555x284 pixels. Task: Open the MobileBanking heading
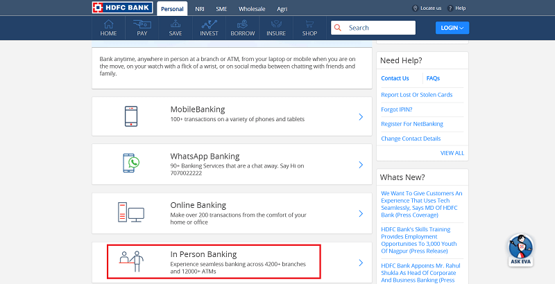(x=198, y=109)
